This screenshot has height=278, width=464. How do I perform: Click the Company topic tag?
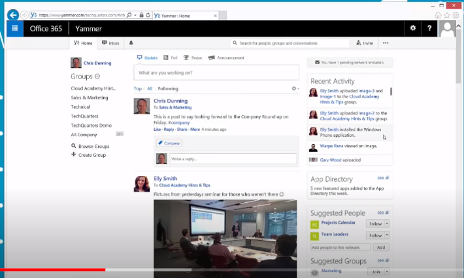169,143
